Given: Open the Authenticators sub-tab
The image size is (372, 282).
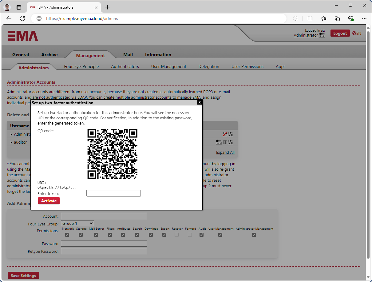Looking at the screenshot, I should pos(125,66).
